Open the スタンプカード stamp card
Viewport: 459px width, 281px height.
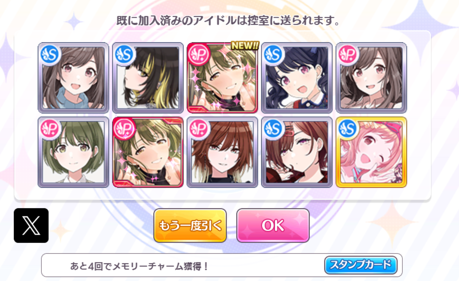361,265
